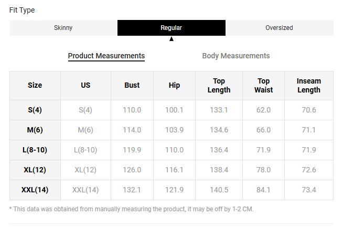
Task: Click the black triangle under Regular
Action: point(171,39)
